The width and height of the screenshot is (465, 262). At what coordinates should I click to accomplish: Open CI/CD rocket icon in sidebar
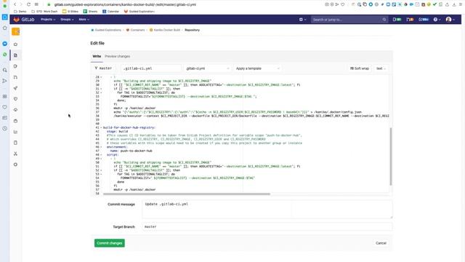tap(15, 88)
